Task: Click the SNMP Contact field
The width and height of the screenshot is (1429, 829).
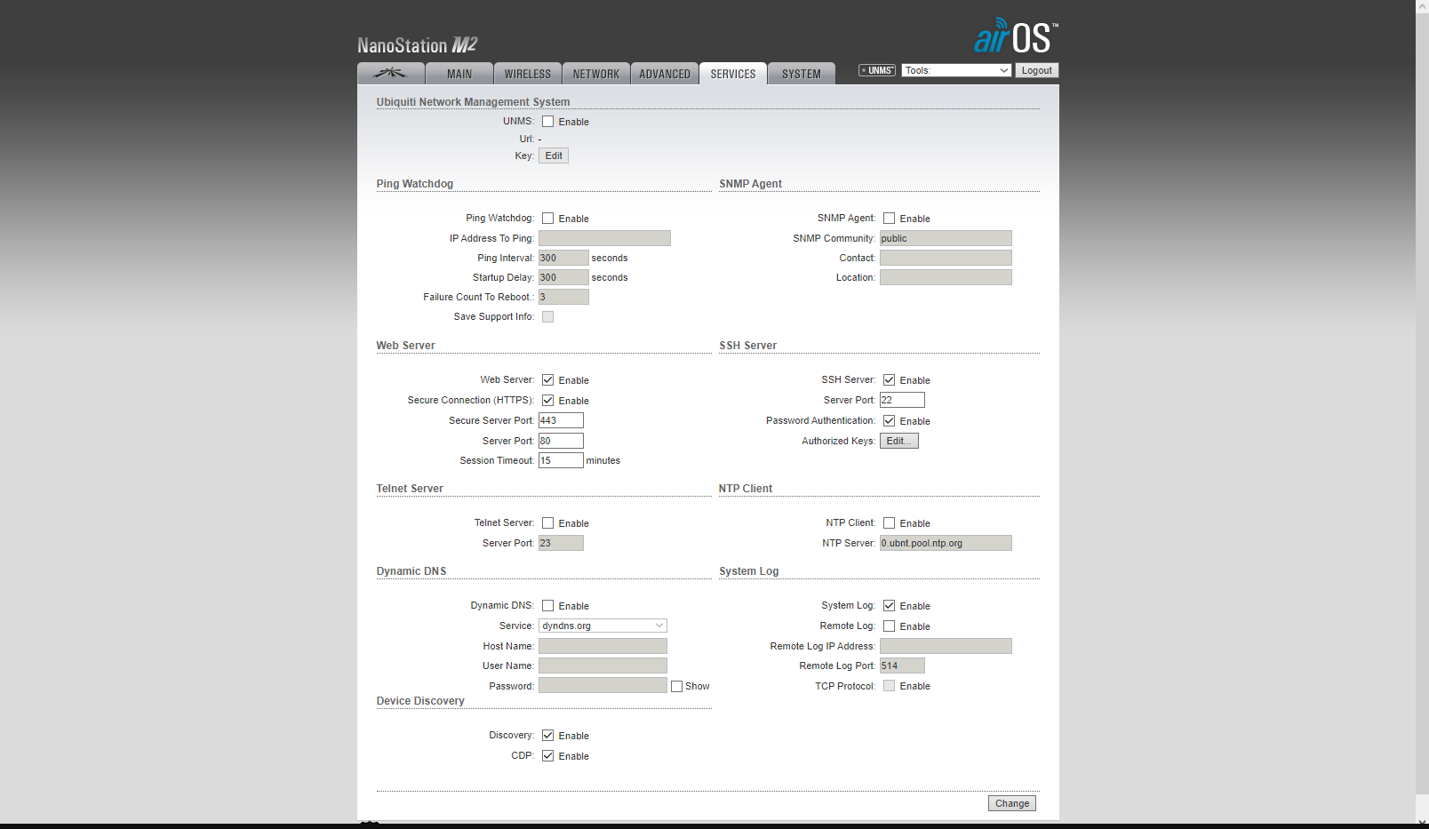Action: click(x=946, y=258)
